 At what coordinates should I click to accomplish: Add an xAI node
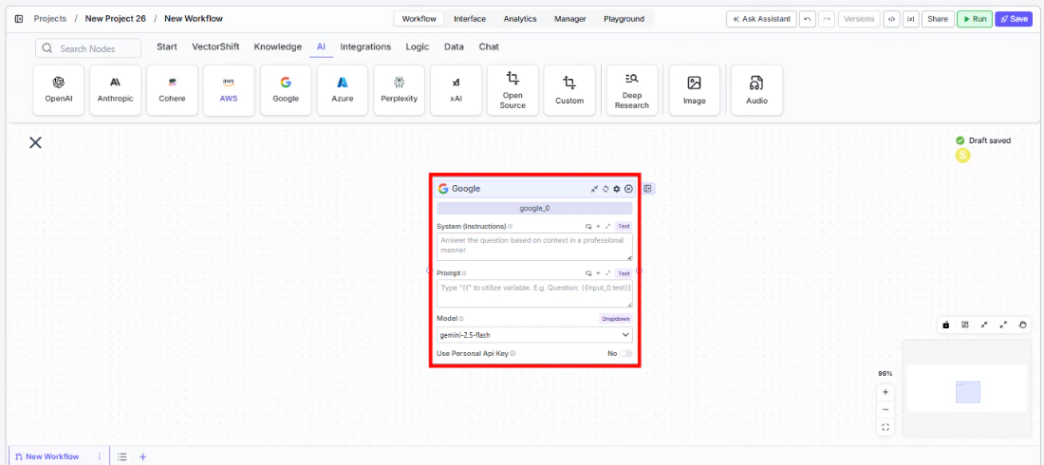point(457,90)
